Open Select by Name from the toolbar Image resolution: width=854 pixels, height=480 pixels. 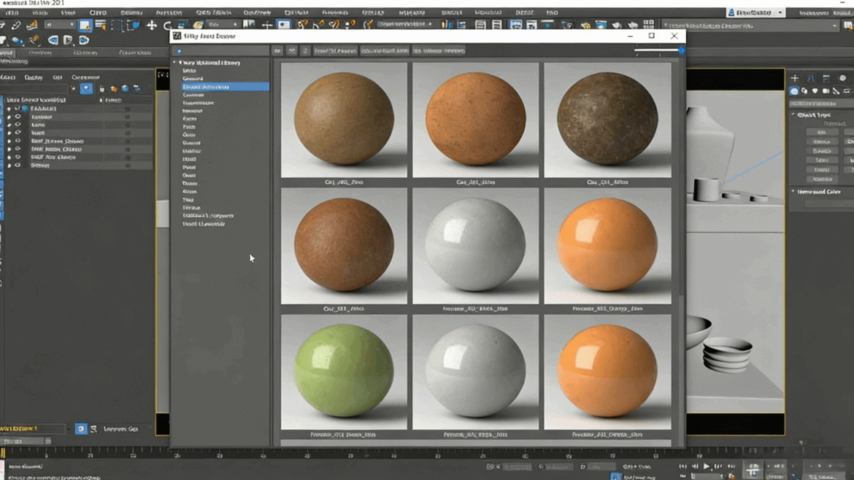pos(99,24)
